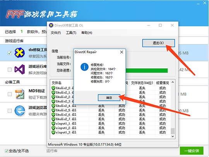The image size is (209, 157).
Task: Tick the 游戏浏览器 checkbox
Action: 10,111
